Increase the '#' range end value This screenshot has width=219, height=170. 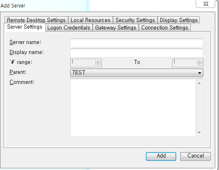(x=200, y=61)
